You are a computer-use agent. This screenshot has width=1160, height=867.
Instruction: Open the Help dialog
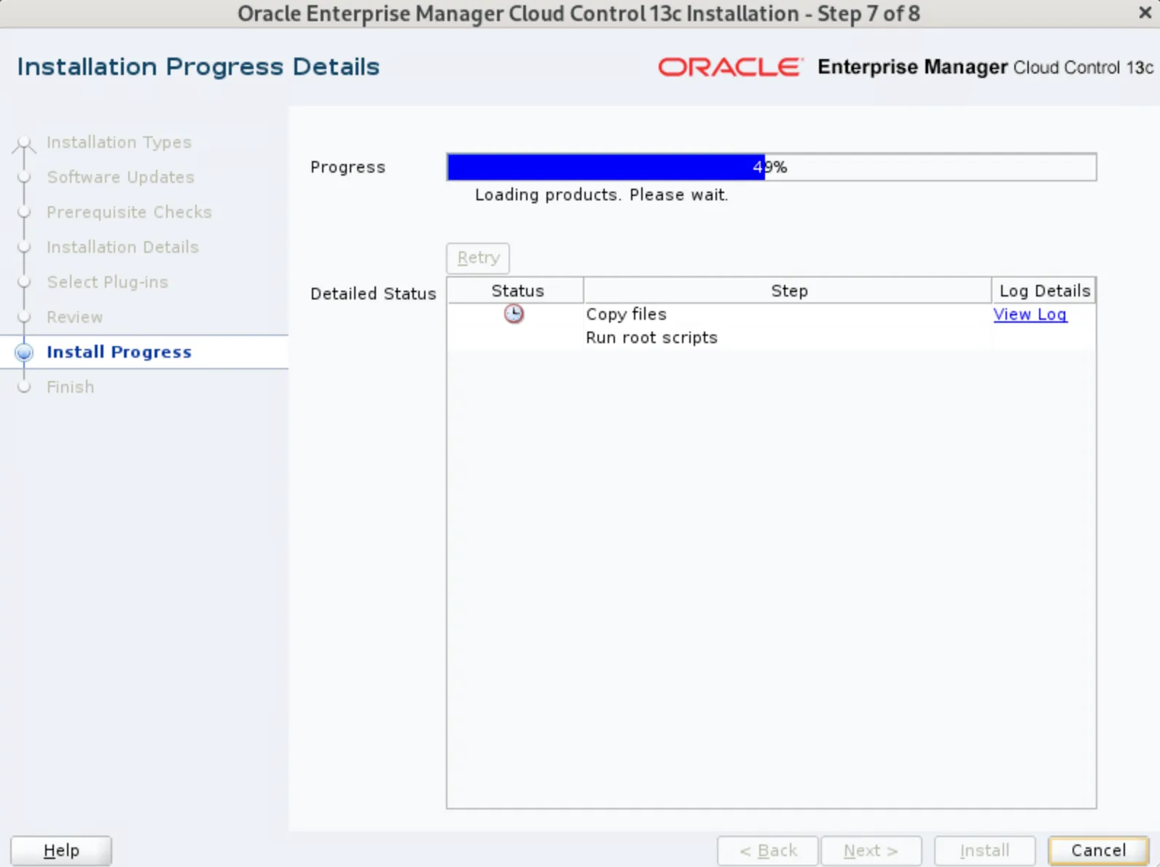click(x=61, y=850)
